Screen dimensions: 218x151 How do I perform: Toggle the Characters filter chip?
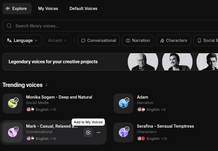click(x=173, y=40)
